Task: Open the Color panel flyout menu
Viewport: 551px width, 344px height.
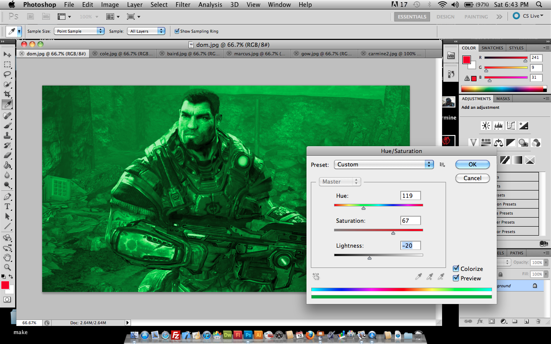Action: 546,48
